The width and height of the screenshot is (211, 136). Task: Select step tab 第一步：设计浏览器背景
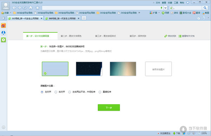pos(40,36)
